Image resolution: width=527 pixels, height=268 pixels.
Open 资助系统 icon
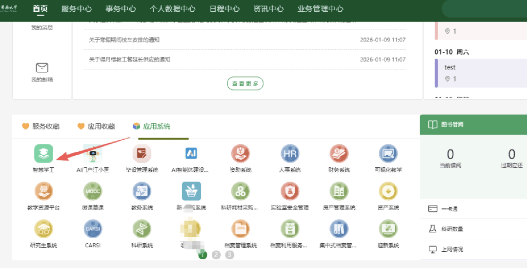click(x=240, y=154)
